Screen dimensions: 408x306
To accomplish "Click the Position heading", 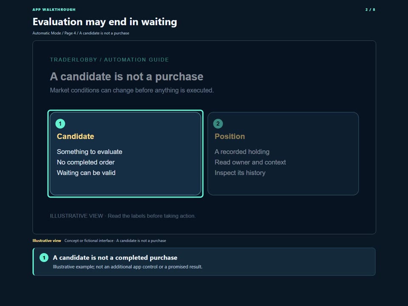I will (230, 136).
